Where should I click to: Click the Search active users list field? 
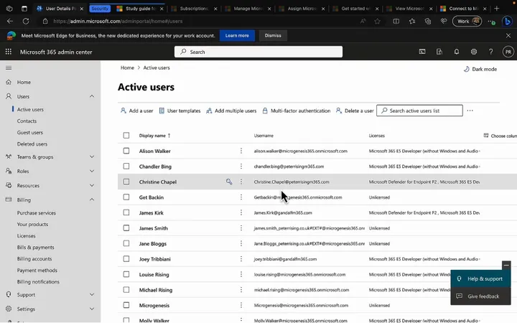pyautogui.click(x=419, y=111)
